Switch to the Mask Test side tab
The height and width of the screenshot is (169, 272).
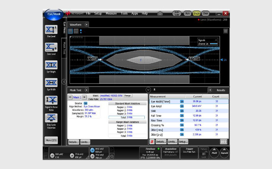[x=64, y=48]
